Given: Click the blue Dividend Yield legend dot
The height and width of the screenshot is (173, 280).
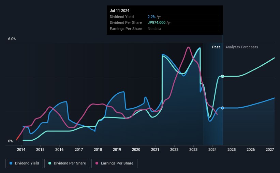Looking at the screenshot, I should [11, 163].
